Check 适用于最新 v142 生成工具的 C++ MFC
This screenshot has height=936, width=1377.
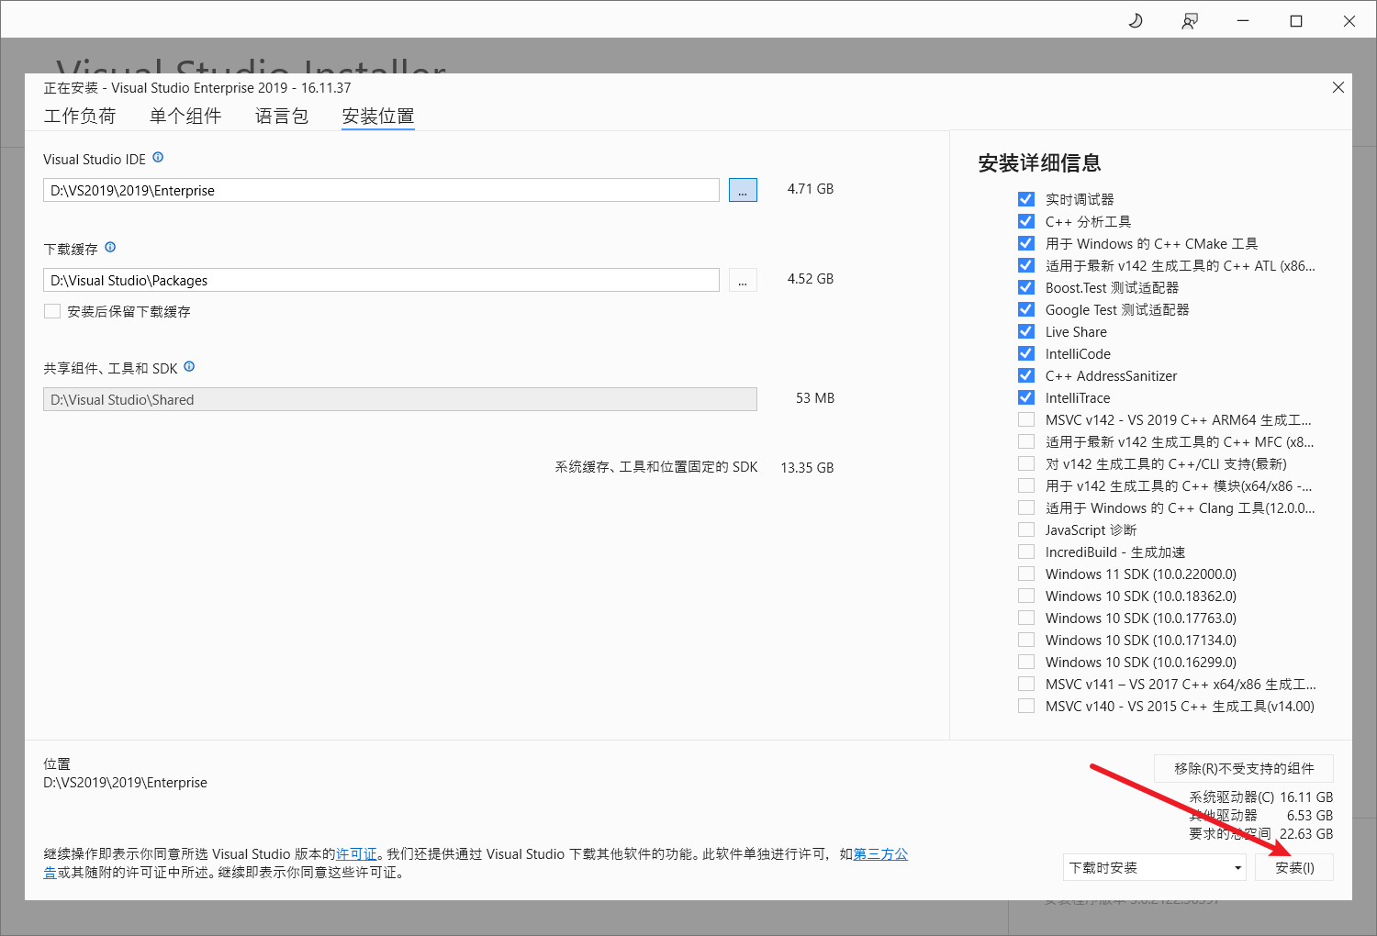[1026, 441]
